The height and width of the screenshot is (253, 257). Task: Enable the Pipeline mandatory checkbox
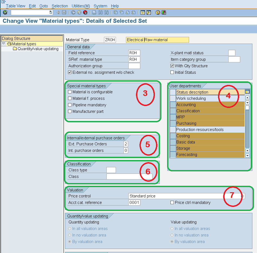(x=70, y=105)
